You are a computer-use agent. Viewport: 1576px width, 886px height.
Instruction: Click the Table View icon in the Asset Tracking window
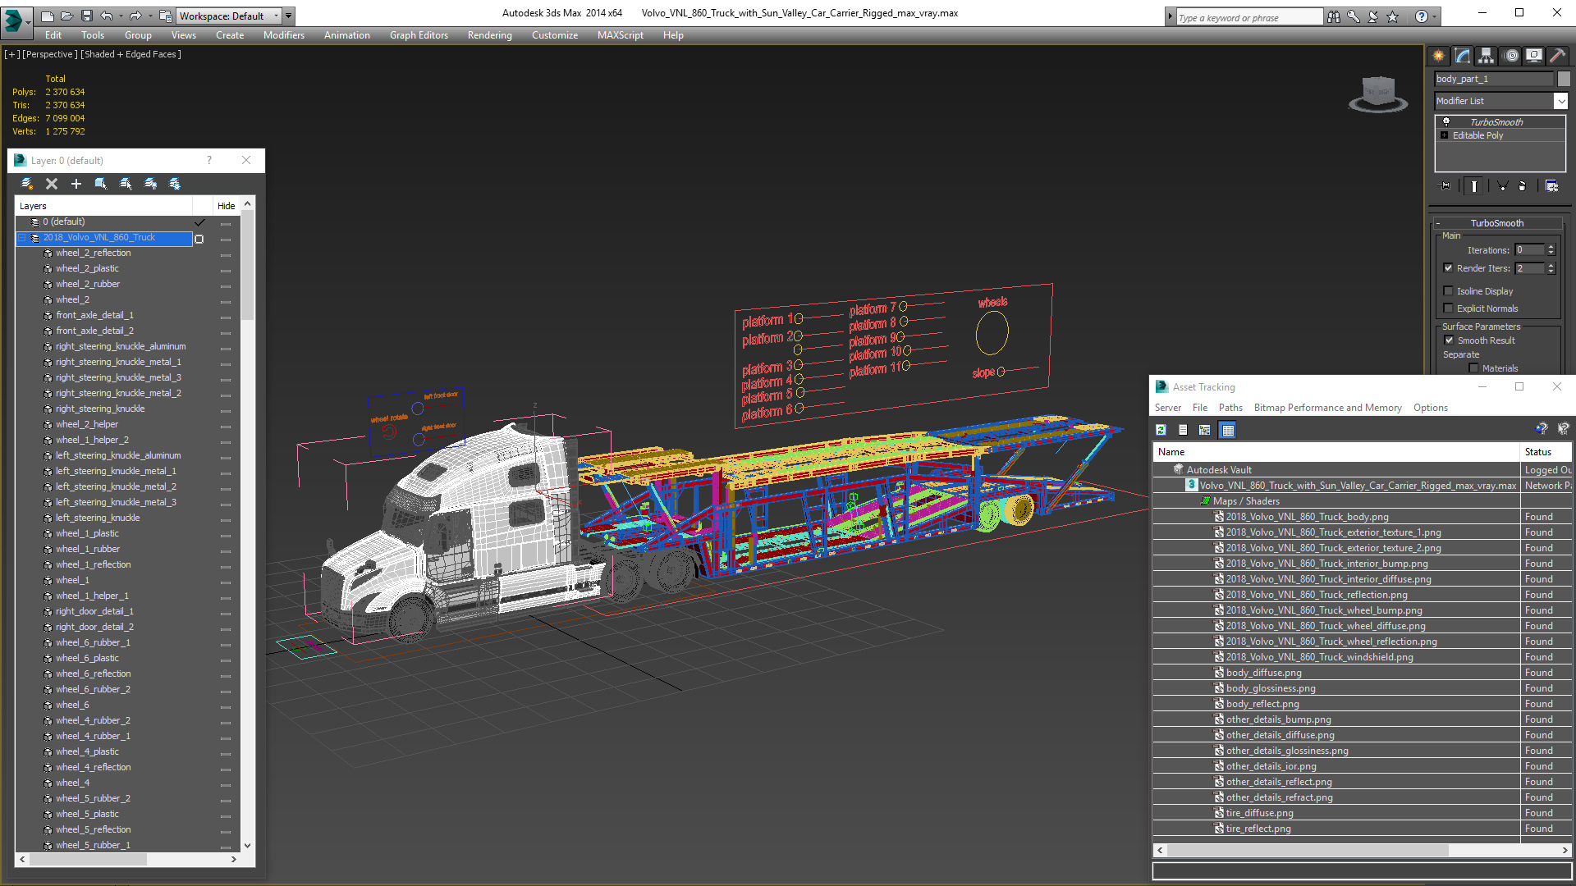[1227, 430]
